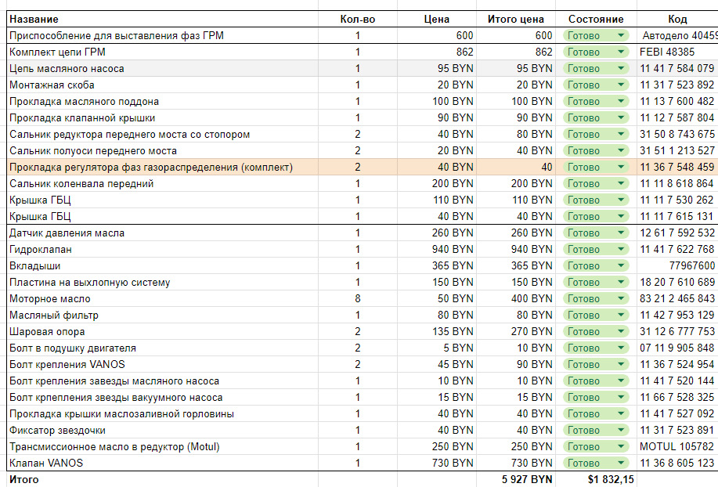Screen dimensions: 718x487
Task: Expand status dropdown for Клапан VANOS
Action: 621,463
